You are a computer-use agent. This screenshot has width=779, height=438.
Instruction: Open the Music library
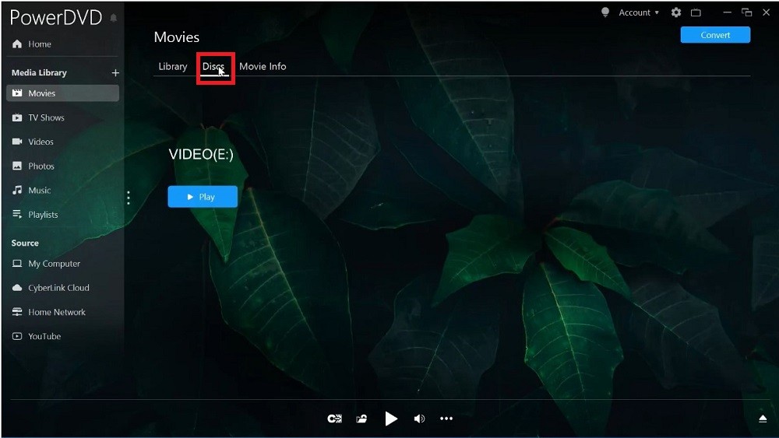tap(31, 191)
